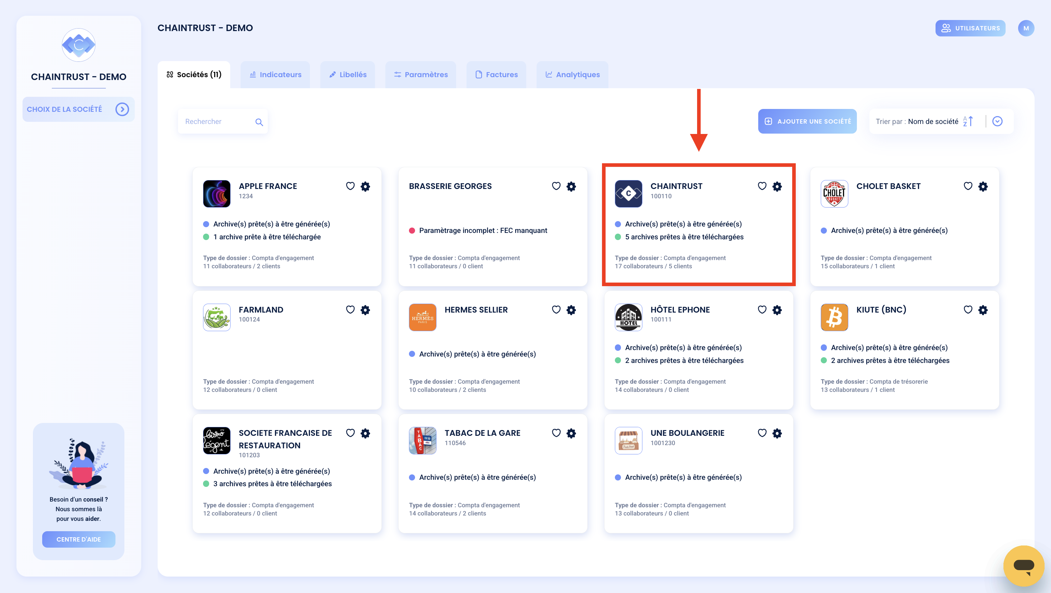The height and width of the screenshot is (593, 1051).
Task: Open the TABAC DE LA GARE company name
Action: coord(482,433)
